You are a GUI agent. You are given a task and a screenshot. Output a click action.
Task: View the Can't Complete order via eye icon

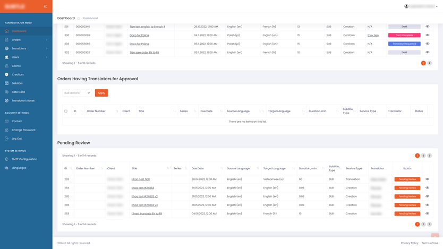click(x=427, y=35)
